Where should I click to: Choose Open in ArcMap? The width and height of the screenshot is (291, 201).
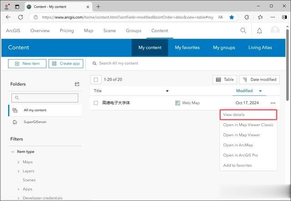pyautogui.click(x=248, y=145)
